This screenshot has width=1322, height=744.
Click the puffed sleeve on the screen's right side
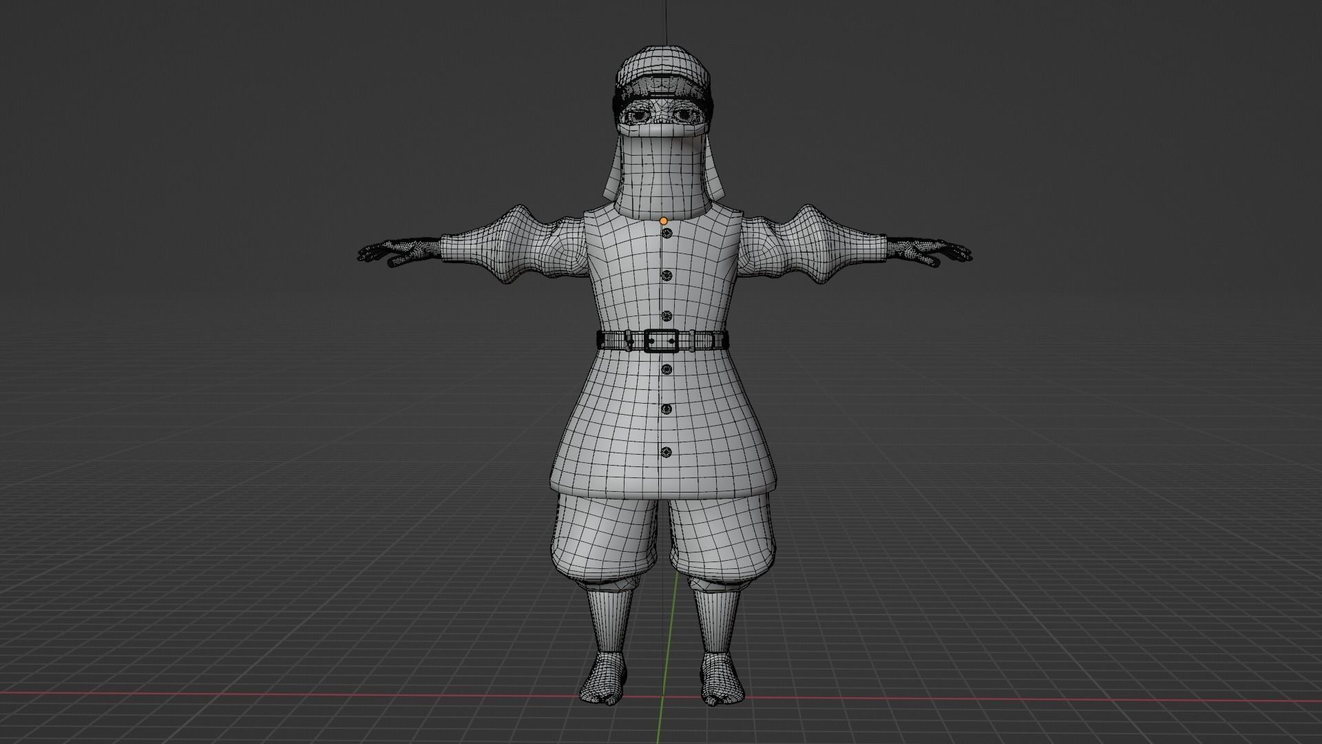(812, 245)
